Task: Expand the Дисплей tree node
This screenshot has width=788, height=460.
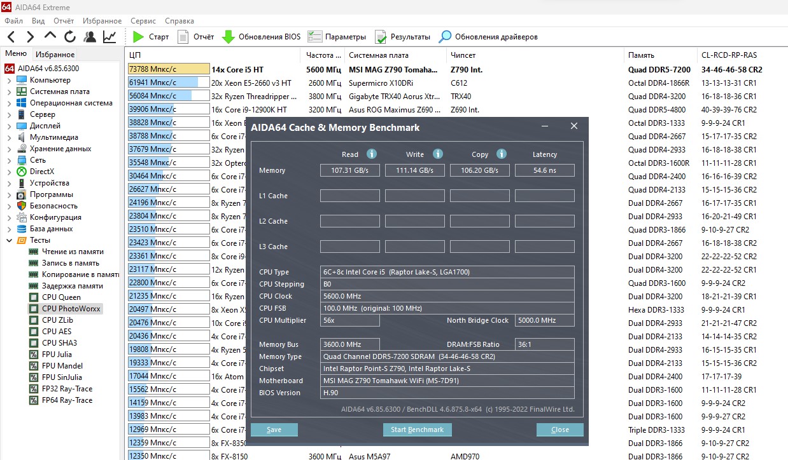Action: click(9, 126)
